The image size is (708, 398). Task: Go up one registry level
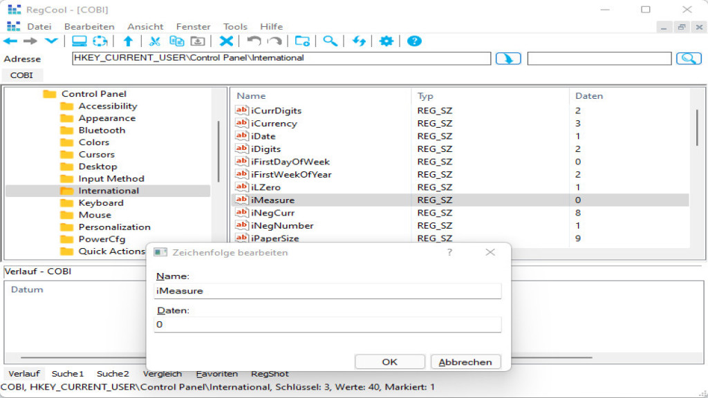click(x=128, y=41)
